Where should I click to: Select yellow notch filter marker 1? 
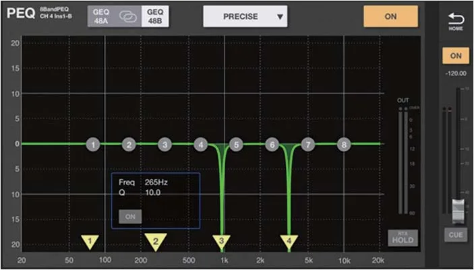(90, 242)
